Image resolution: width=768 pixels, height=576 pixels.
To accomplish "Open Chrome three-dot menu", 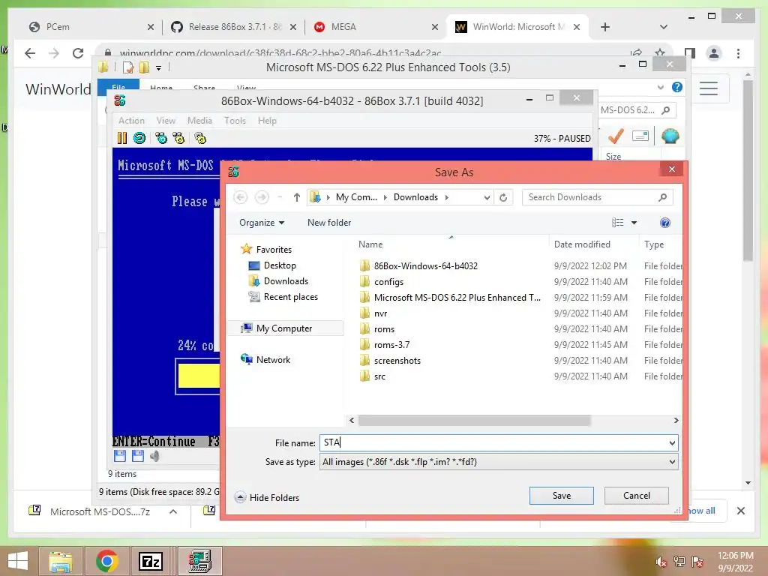I will pyautogui.click(x=738, y=53).
